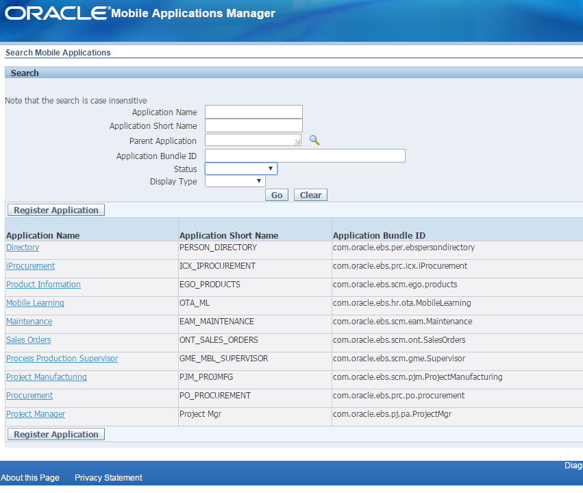Open the Display Type dropdown
The width and height of the screenshot is (583, 493).
(x=235, y=181)
